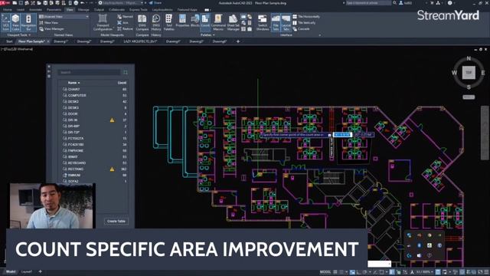Switch to the Layout1 tab

[x=27, y=271]
